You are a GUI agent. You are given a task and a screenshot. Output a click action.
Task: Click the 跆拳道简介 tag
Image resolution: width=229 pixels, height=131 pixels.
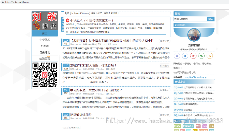[x=188, y=126]
